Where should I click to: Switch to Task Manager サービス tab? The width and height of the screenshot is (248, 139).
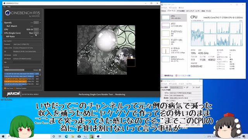(208, 11)
